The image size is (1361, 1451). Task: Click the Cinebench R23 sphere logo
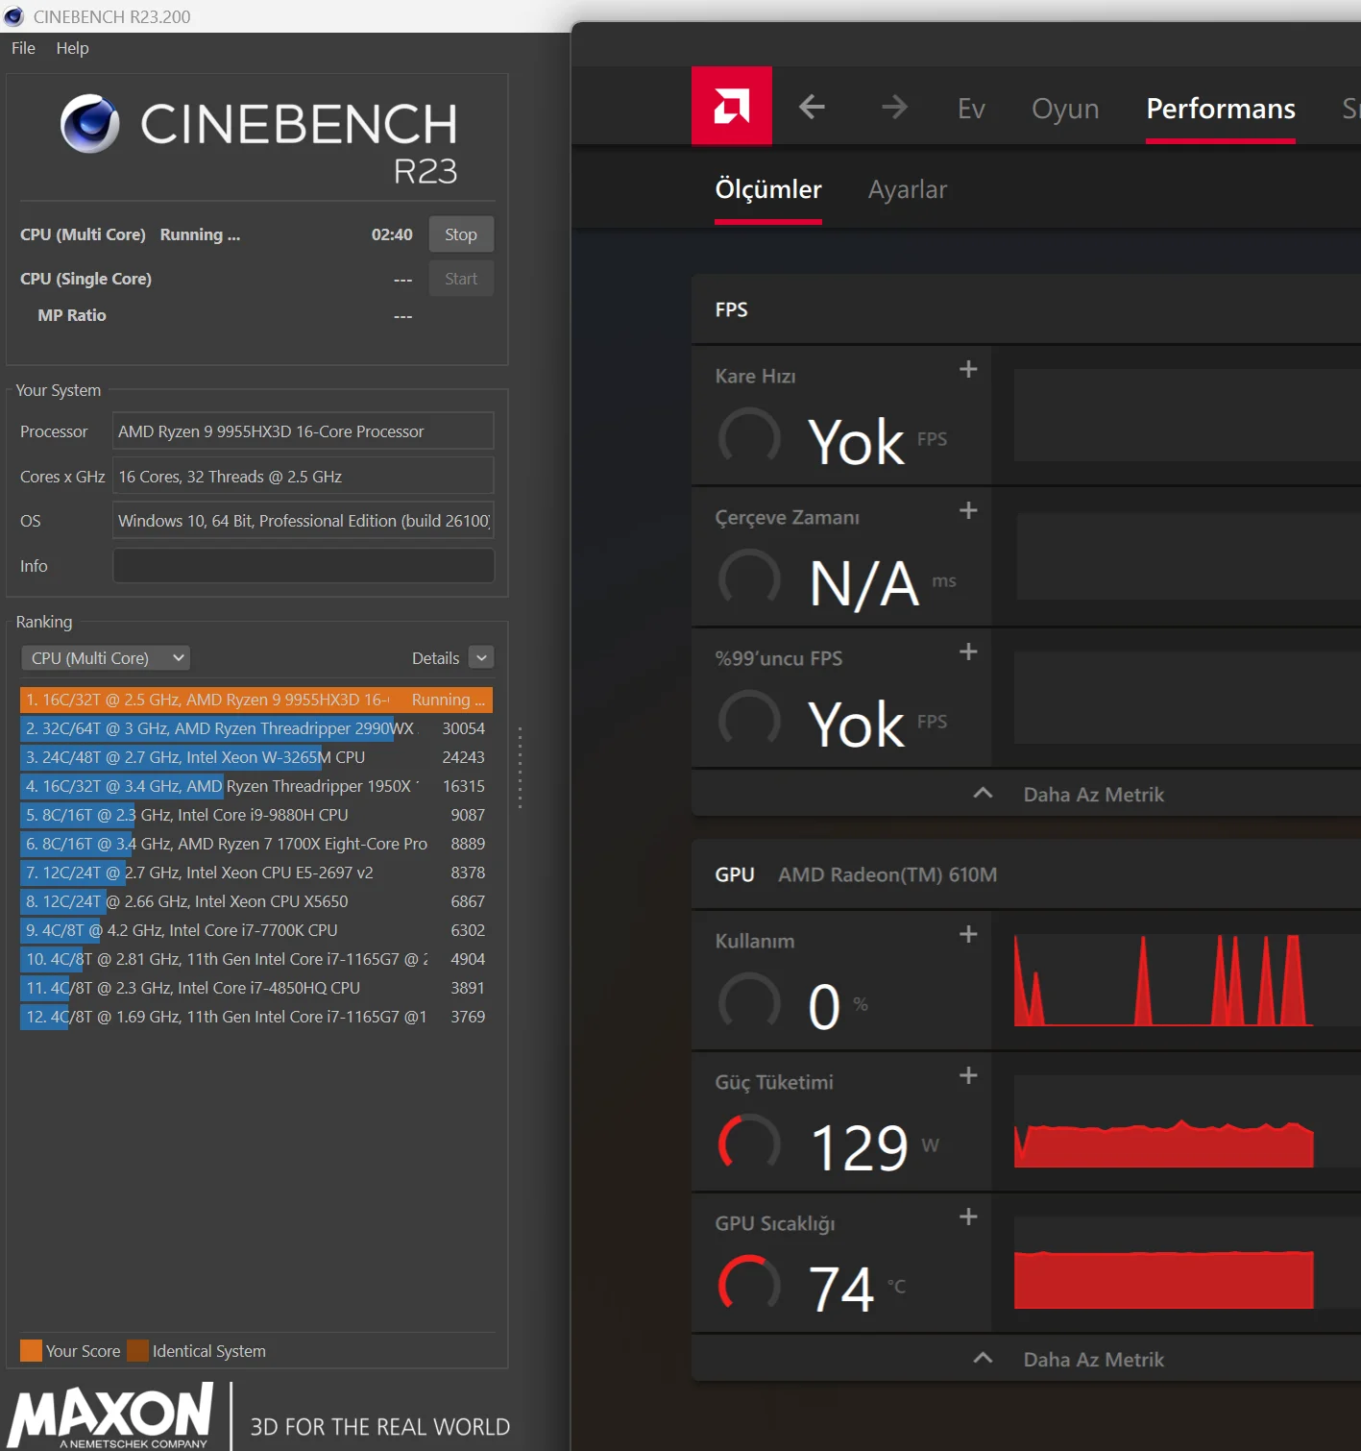coord(90,124)
